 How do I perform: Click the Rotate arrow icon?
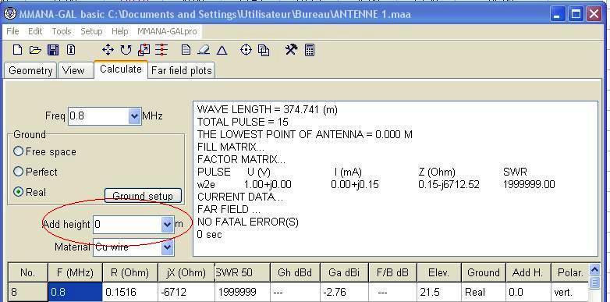click(126, 50)
